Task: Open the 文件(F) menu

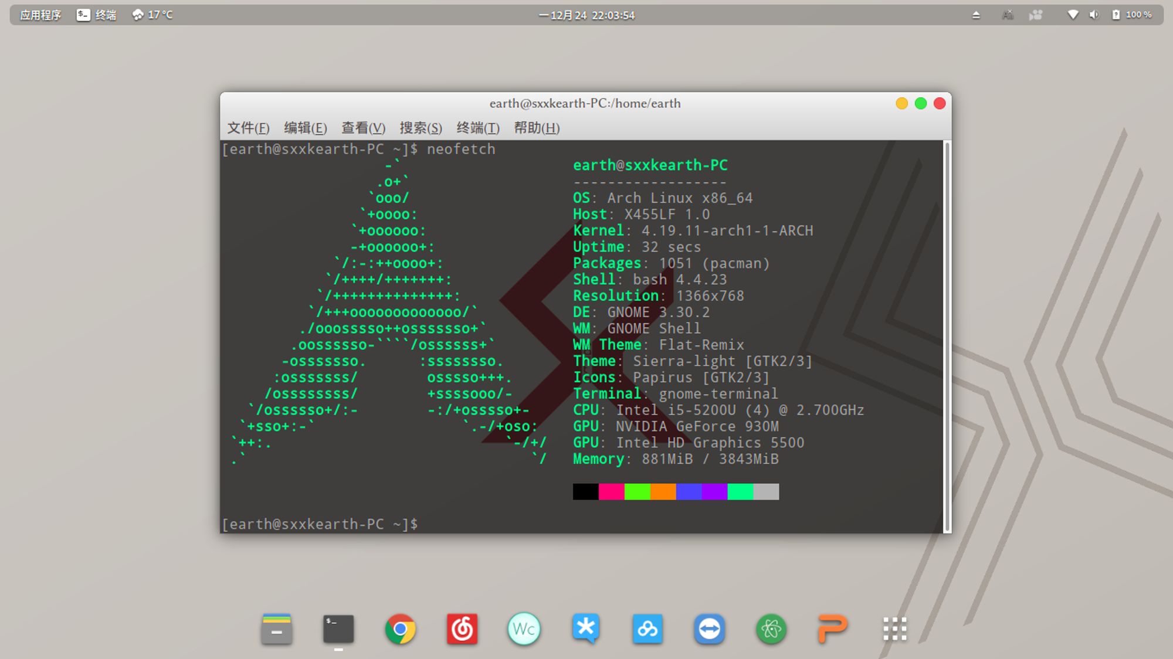Action: pyautogui.click(x=248, y=128)
